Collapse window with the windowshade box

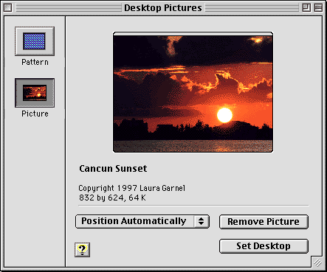click(x=318, y=8)
